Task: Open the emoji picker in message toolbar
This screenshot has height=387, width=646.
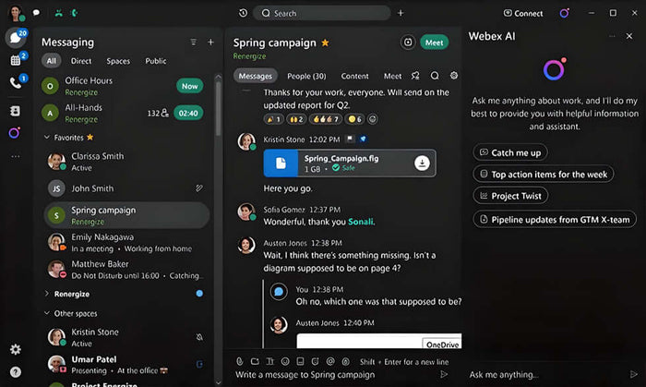Action: pyautogui.click(x=284, y=360)
